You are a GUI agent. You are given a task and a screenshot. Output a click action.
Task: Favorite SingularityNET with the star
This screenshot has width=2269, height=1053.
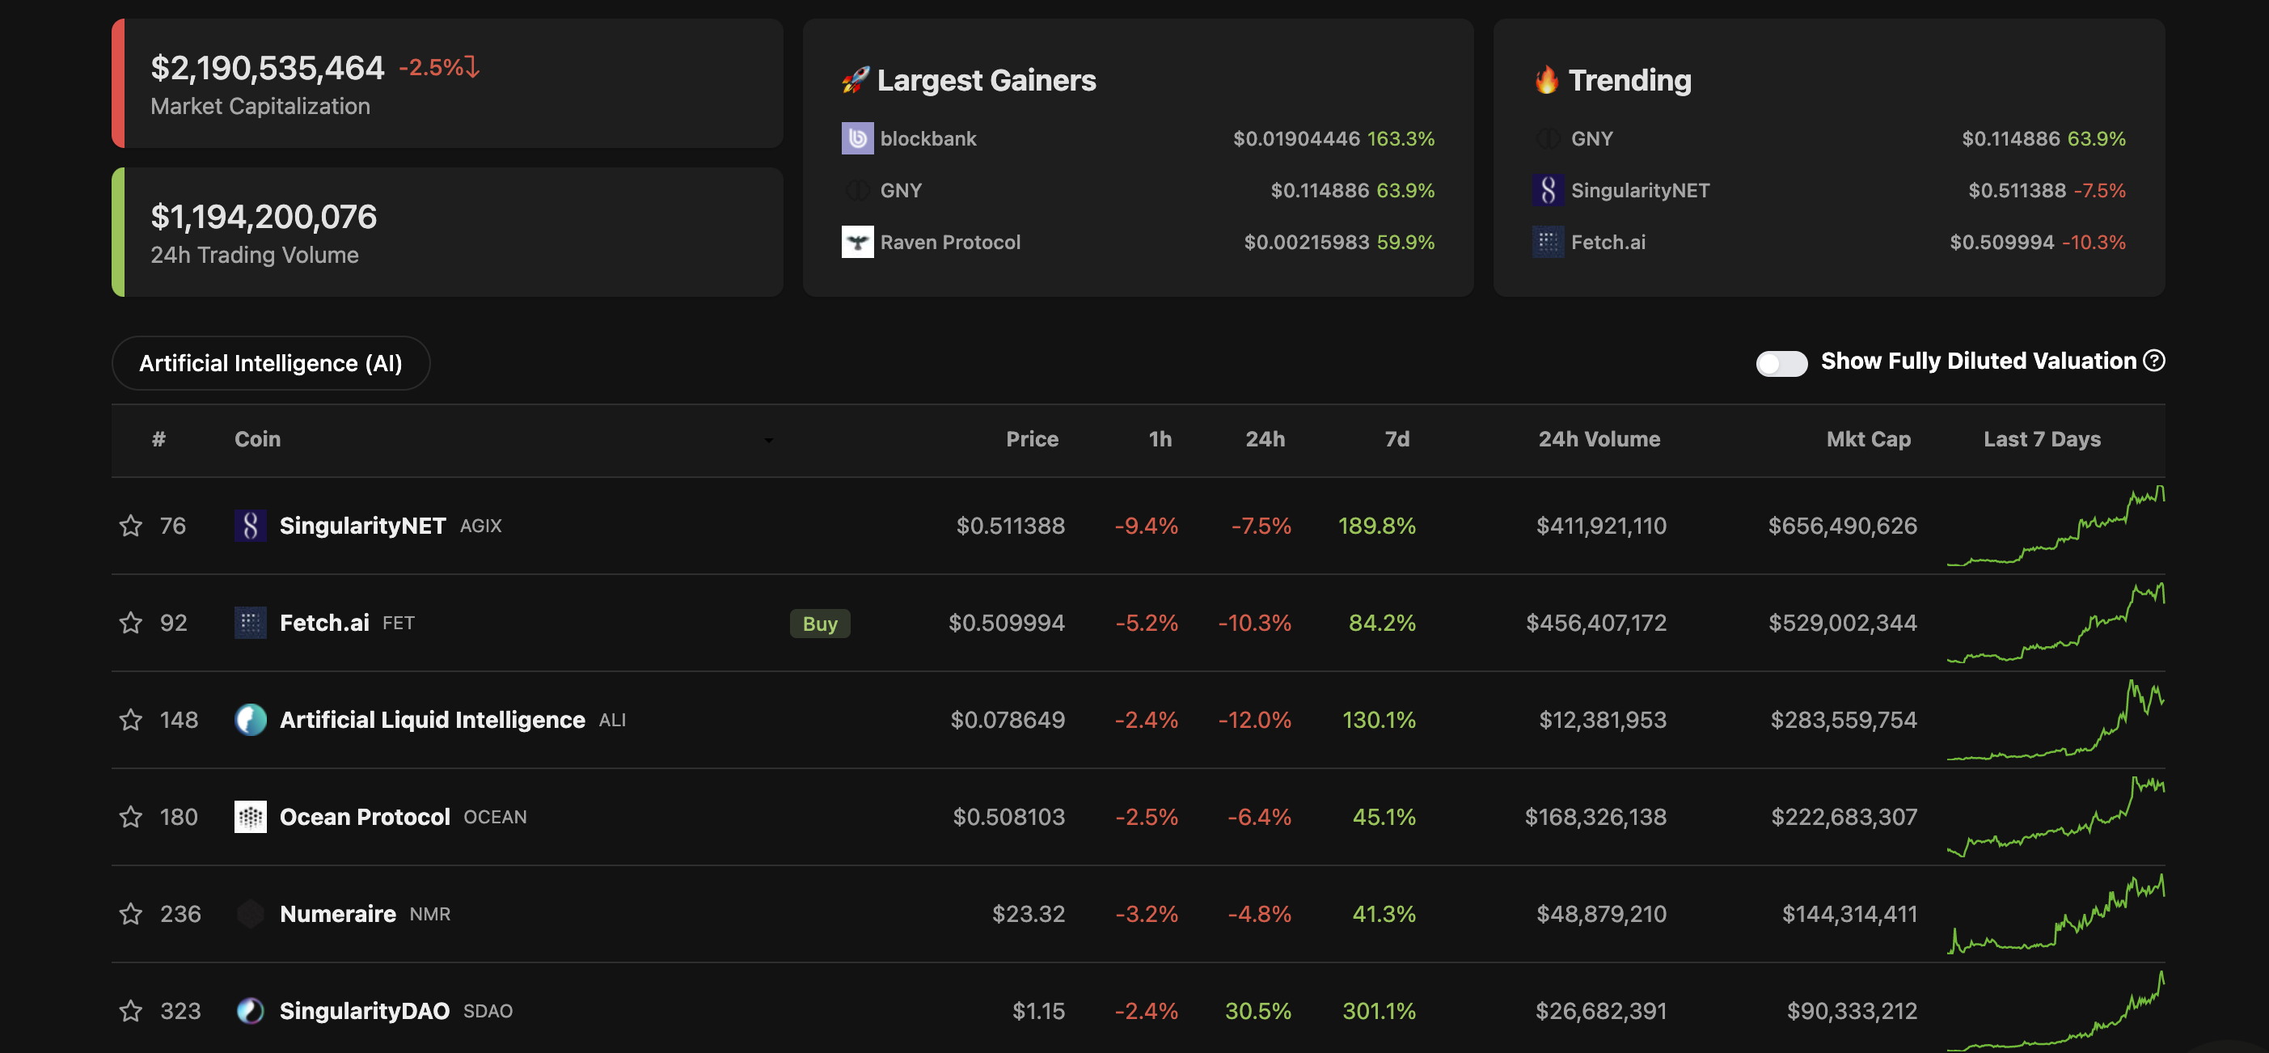click(130, 526)
